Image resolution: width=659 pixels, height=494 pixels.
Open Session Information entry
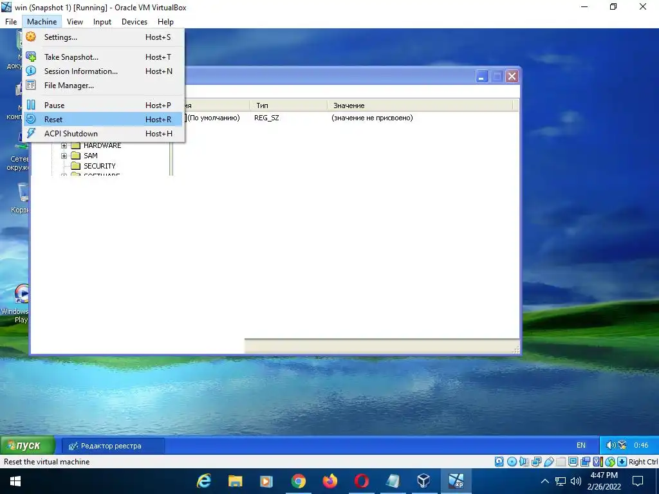[x=104, y=71]
